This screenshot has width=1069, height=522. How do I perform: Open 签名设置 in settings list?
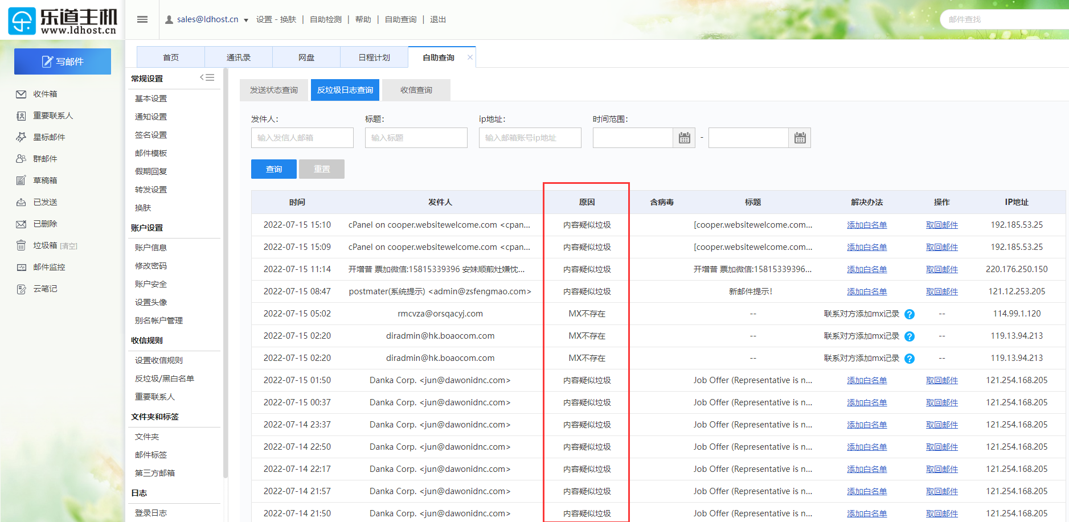coord(151,135)
